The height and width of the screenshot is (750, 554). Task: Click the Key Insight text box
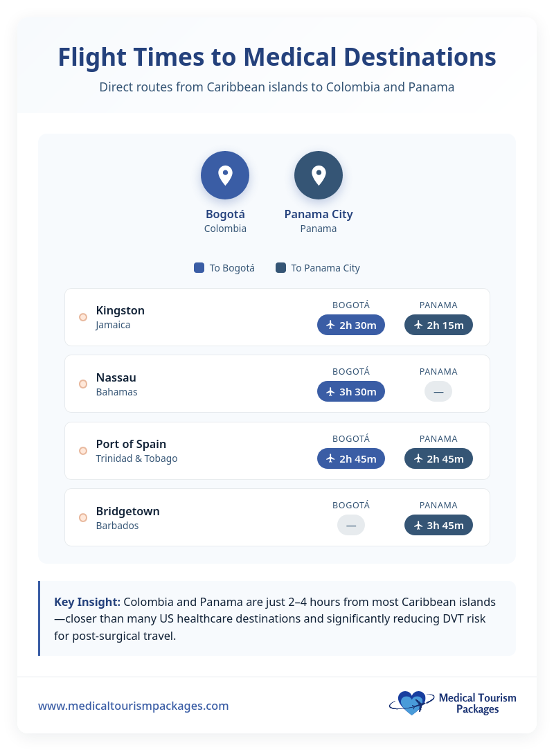coord(277,618)
